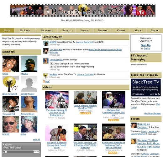Switch to the Events tab

click(x=66, y=30)
